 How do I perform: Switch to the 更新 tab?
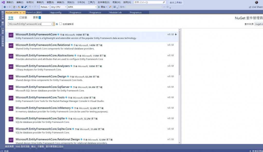(37, 18)
